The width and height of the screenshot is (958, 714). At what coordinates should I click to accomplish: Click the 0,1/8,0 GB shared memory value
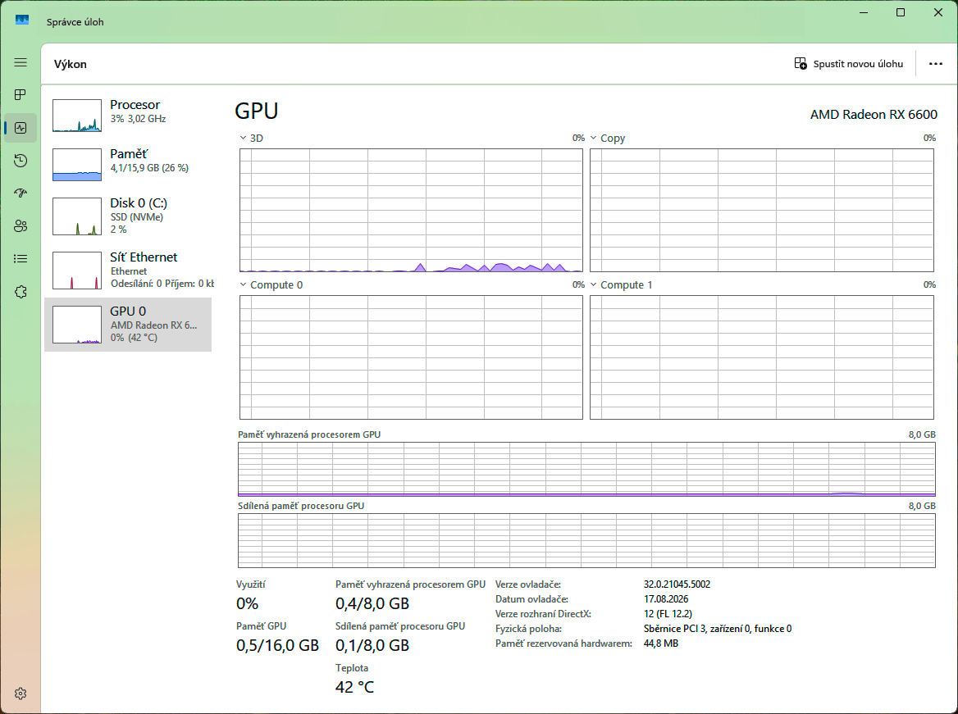[x=372, y=645]
